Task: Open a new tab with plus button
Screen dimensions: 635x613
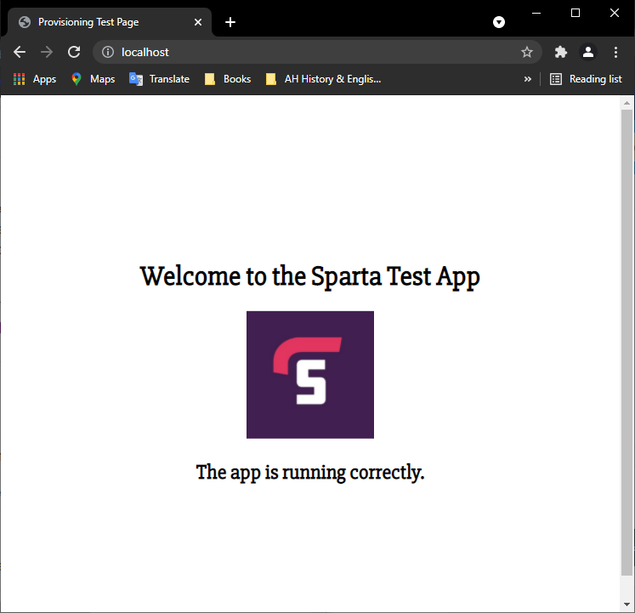Action: [x=230, y=22]
